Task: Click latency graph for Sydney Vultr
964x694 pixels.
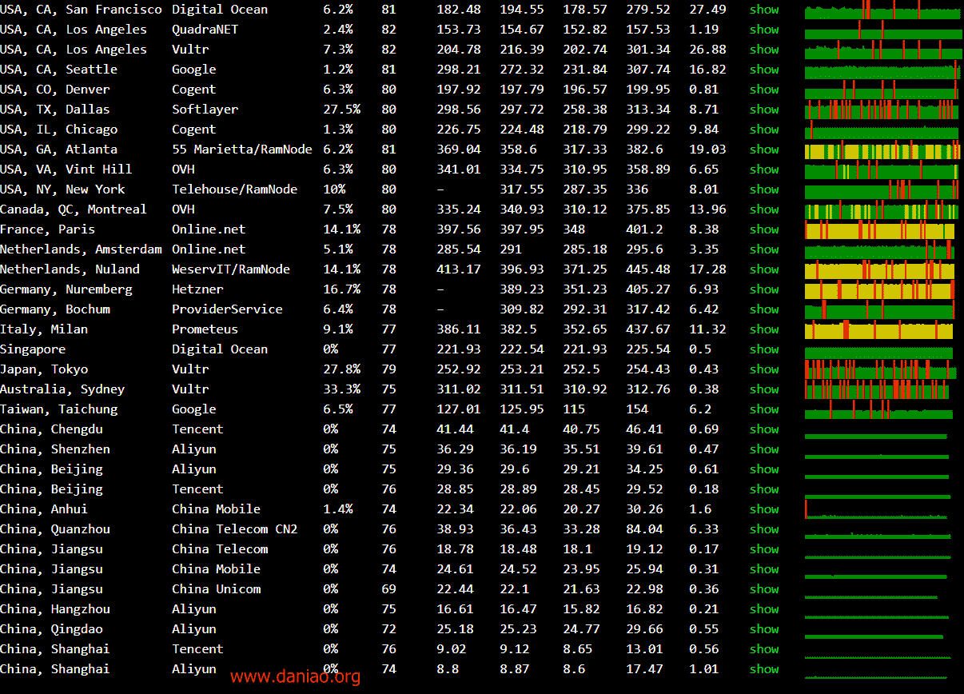Action: [877, 389]
